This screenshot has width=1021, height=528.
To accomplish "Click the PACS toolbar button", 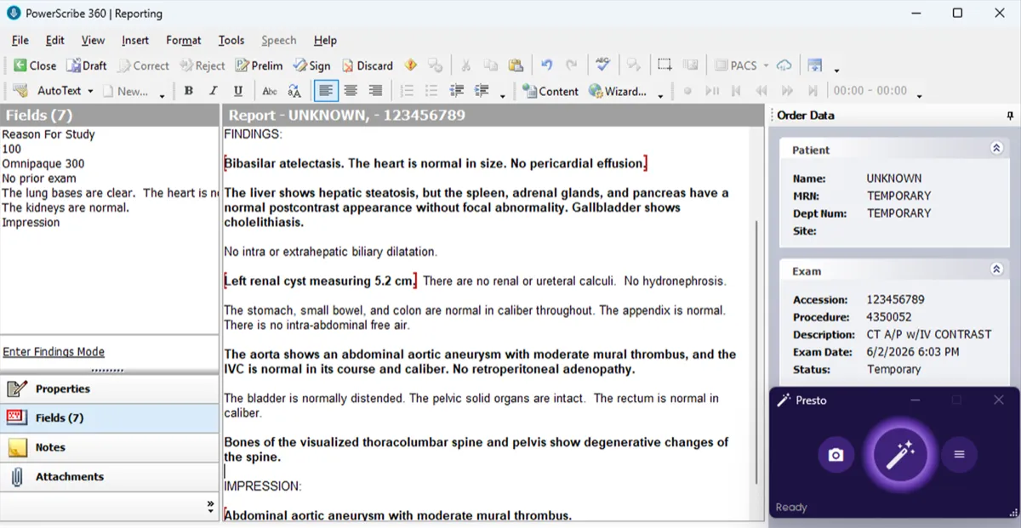I will coord(735,65).
